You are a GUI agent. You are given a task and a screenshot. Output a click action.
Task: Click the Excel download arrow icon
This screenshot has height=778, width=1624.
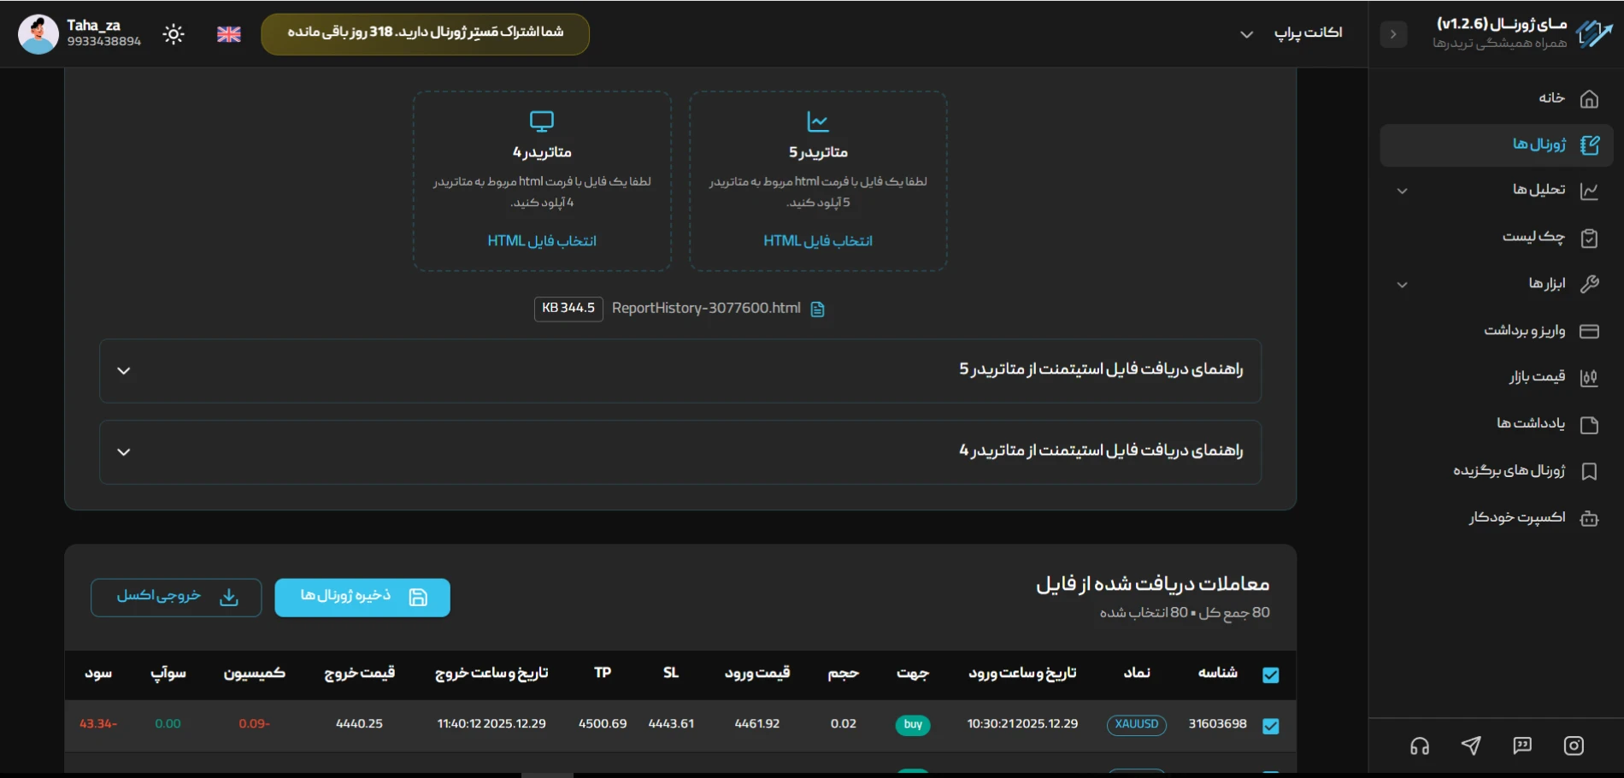tap(229, 598)
